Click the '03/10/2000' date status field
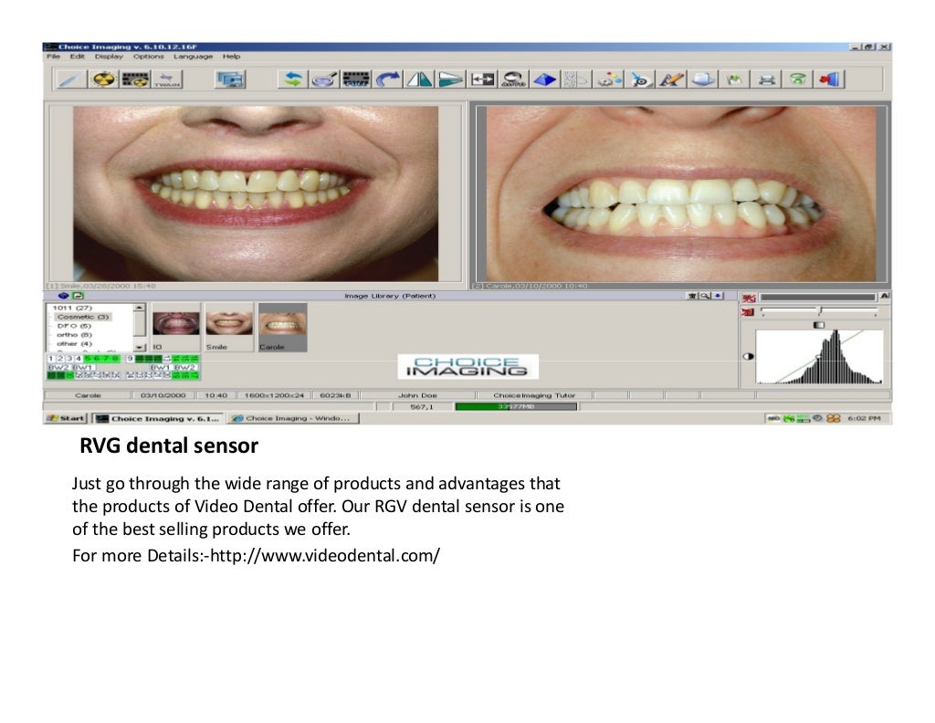 (163, 395)
